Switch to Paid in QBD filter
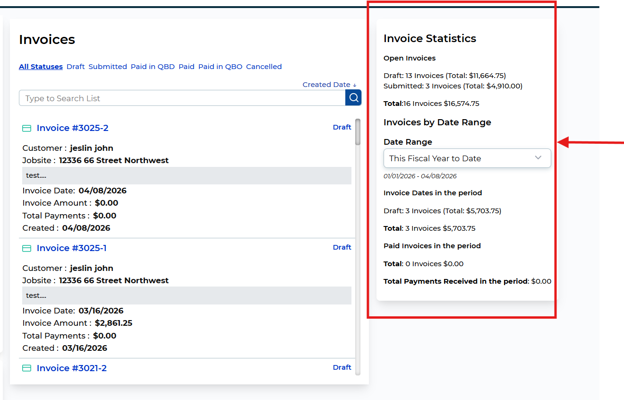Viewport: 624px width, 400px height. pos(153,67)
